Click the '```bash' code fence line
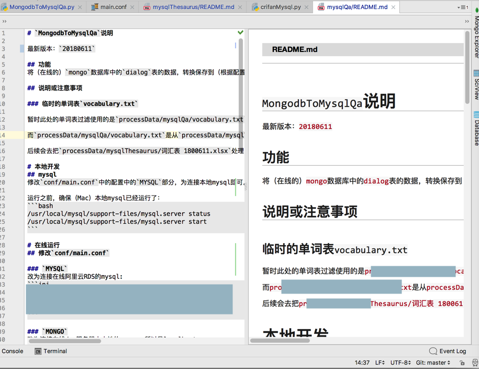This screenshot has width=479, height=369. (x=40, y=206)
